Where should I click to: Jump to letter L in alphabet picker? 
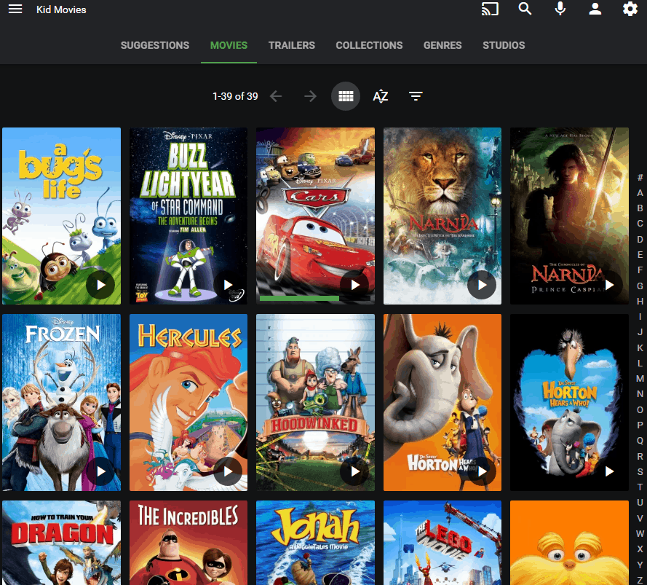(640, 363)
